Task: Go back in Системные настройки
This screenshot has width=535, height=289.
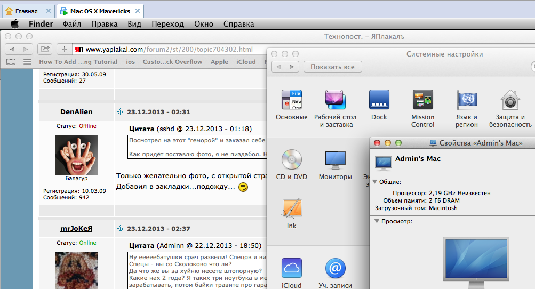Action: pos(278,67)
